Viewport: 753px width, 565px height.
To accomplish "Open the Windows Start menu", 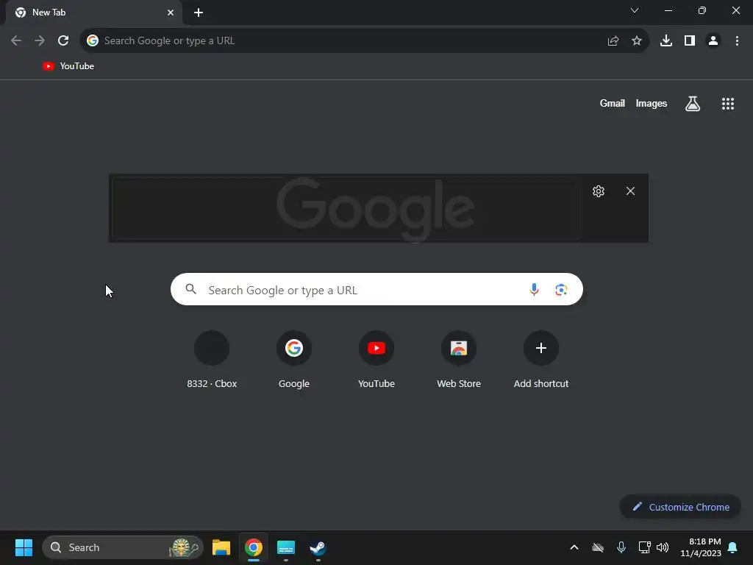I will (24, 547).
